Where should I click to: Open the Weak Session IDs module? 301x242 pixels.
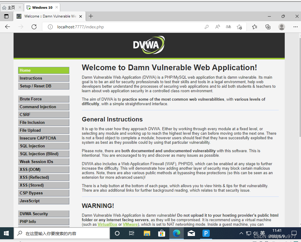tap(44, 162)
